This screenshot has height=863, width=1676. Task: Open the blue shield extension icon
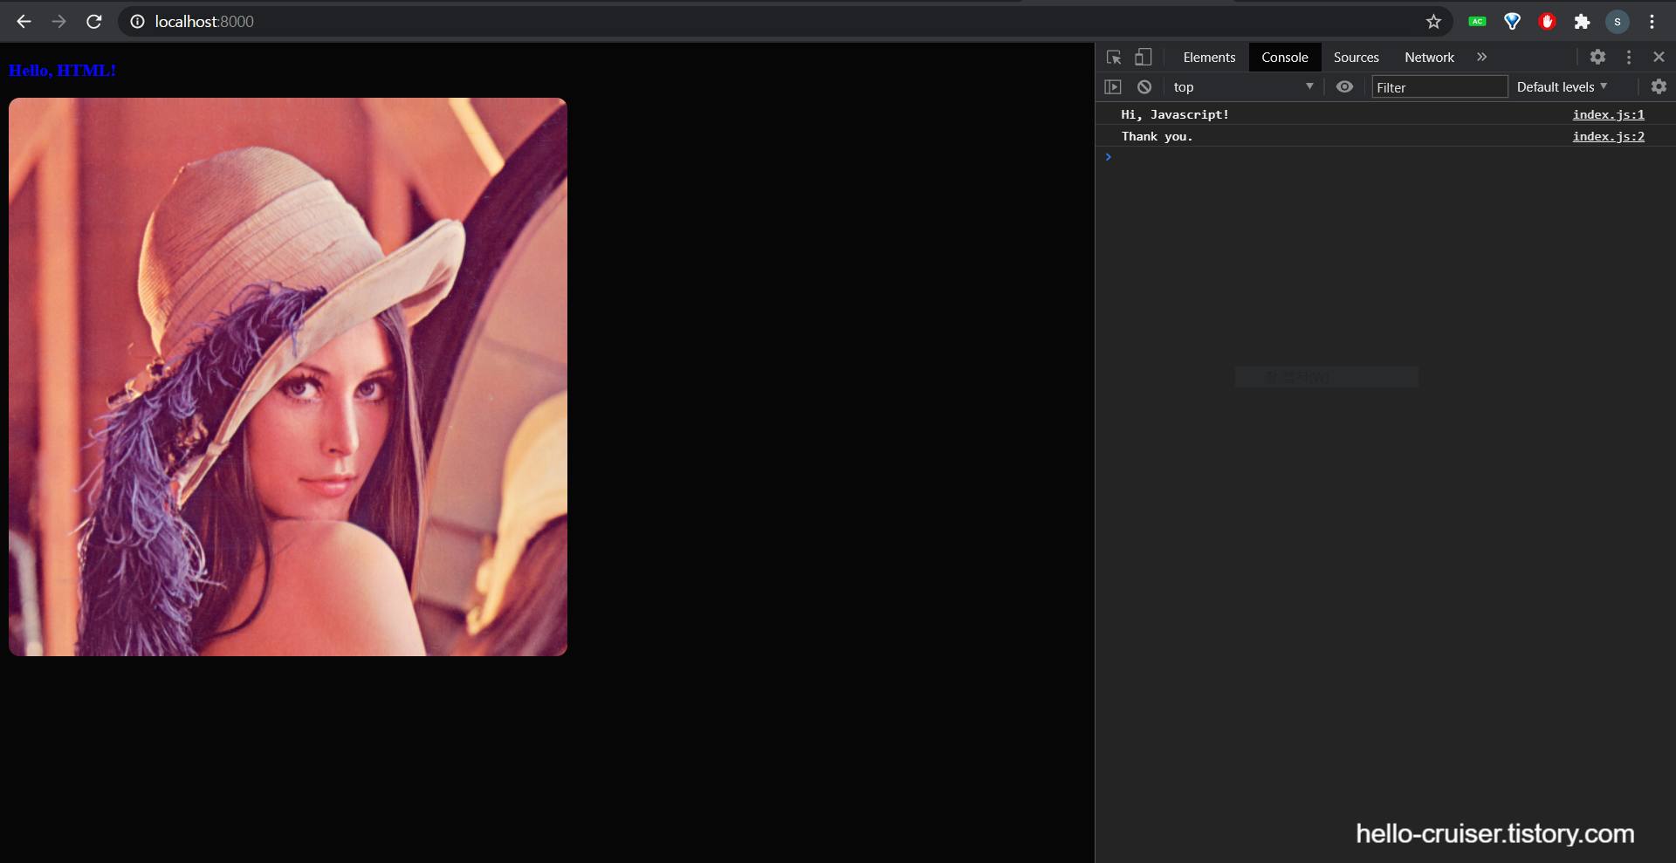point(1513,22)
